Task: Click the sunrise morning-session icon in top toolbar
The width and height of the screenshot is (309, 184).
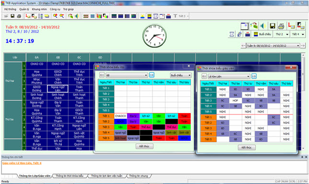Action: 142,16
